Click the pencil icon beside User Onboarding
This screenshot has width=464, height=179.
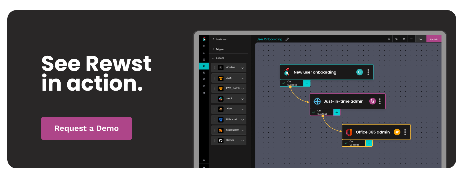point(287,39)
